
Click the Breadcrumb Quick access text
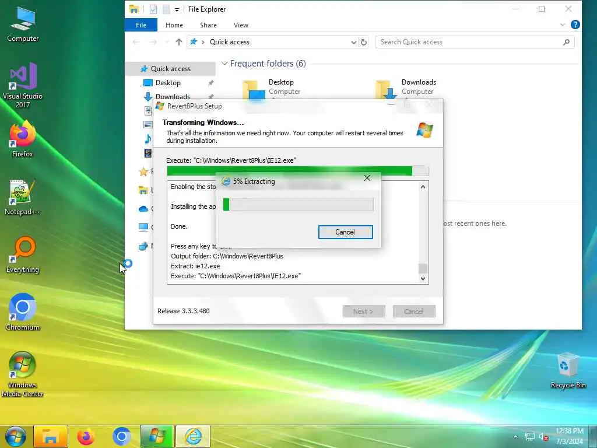point(230,42)
